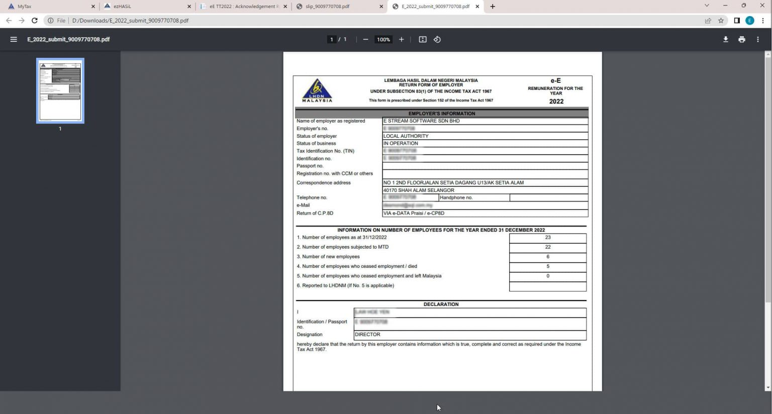772x414 pixels.
Task: Open the search tabs chevron menu
Action: click(708, 6)
